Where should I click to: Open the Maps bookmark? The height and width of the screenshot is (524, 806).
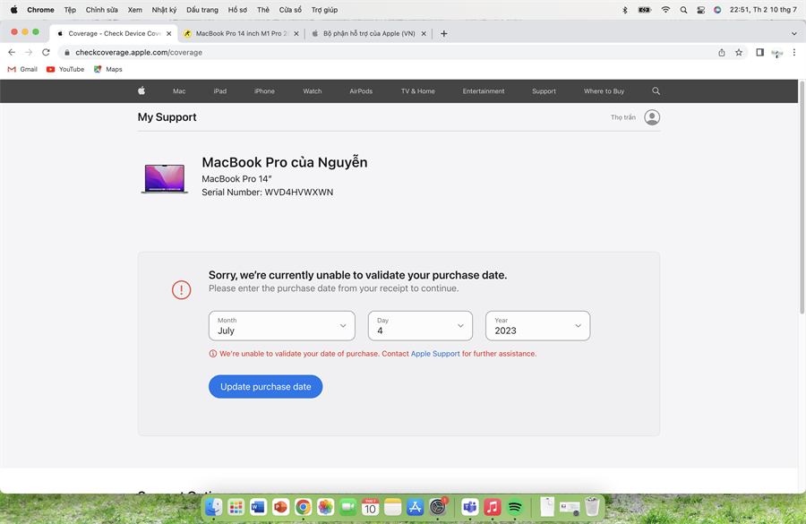click(x=108, y=70)
